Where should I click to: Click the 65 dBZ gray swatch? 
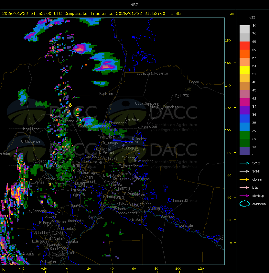point(244,37)
